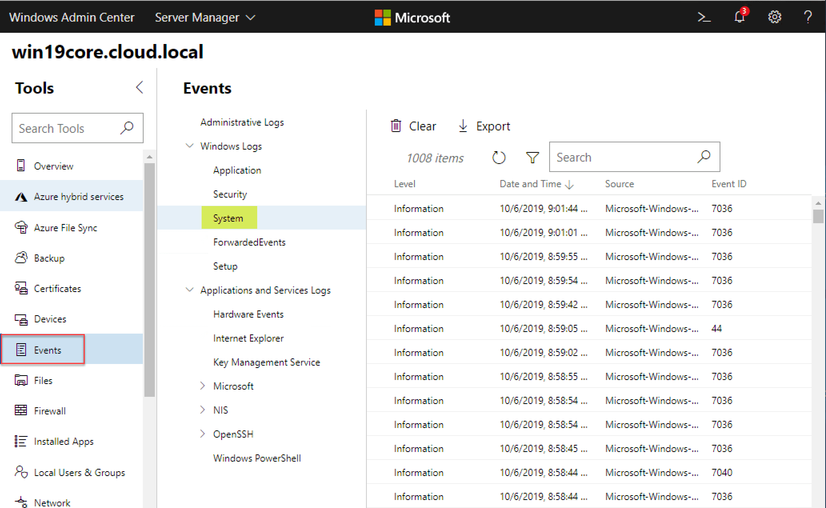Click the help question mark icon
The height and width of the screenshot is (508, 826).
(808, 17)
